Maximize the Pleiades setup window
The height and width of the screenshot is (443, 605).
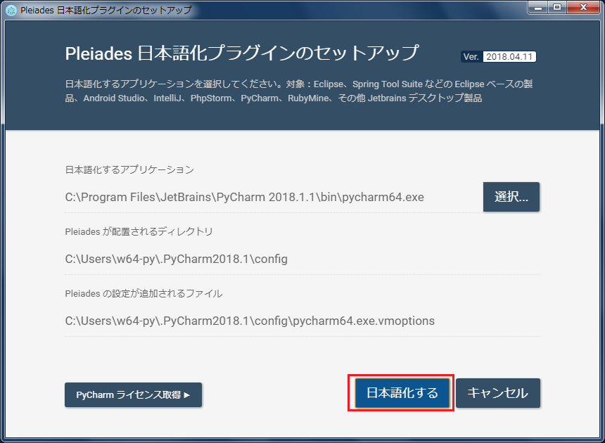coord(557,7)
